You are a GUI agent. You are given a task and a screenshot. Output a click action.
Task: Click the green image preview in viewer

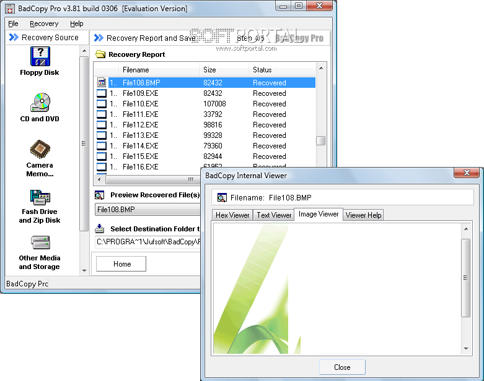(256, 289)
